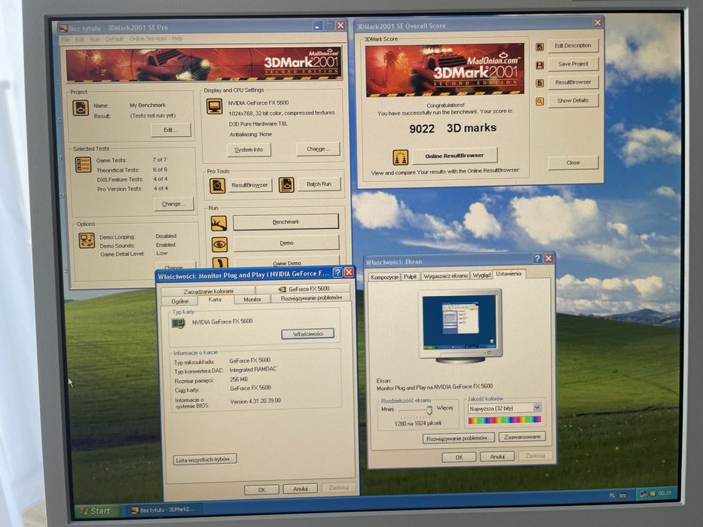The width and height of the screenshot is (703, 527).
Task: Open the Edit menu in 3DMark2001
Action: coord(79,39)
